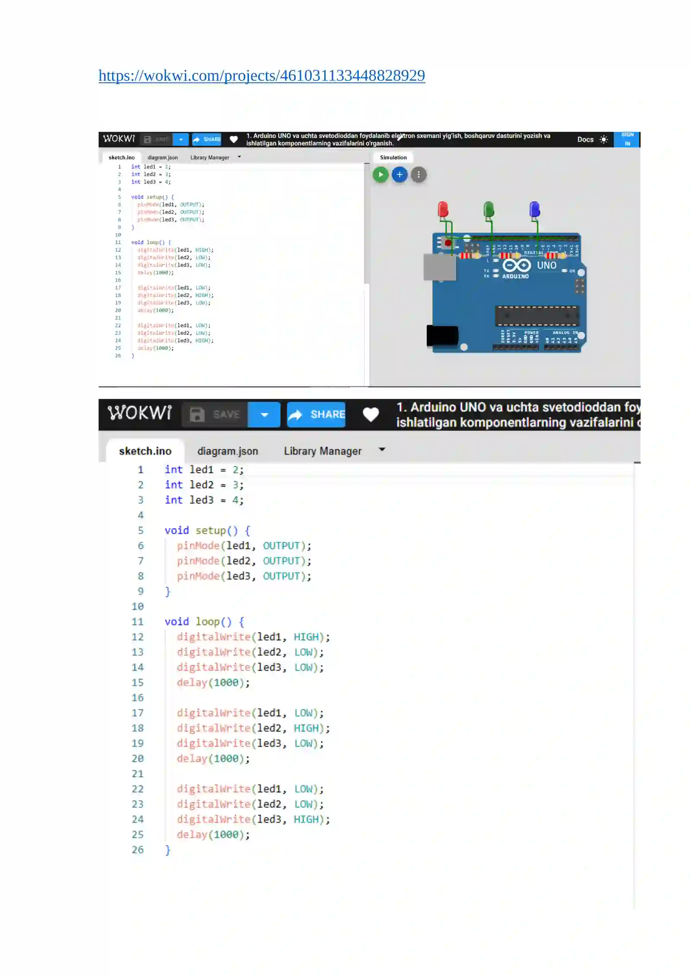690x976 pixels.
Task: Open Library Manager tab in upper editor
Action: (x=210, y=157)
